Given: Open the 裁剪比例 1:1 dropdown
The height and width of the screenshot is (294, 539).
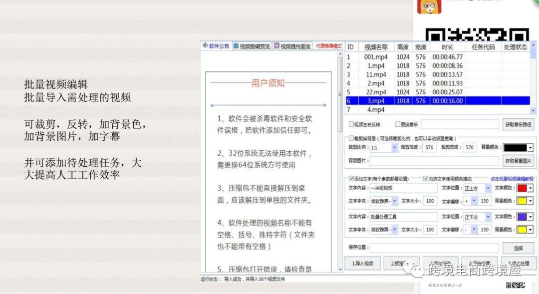Looking at the screenshot, I should (394, 148).
